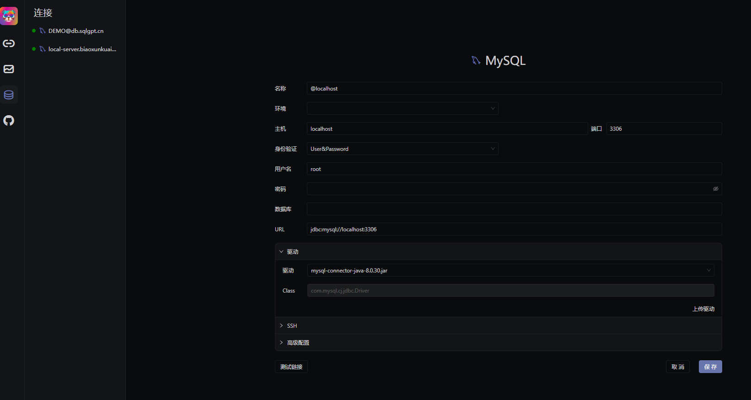This screenshot has width=751, height=400.
Task: Click the Chat2DB app logo icon
Action: pos(9,16)
